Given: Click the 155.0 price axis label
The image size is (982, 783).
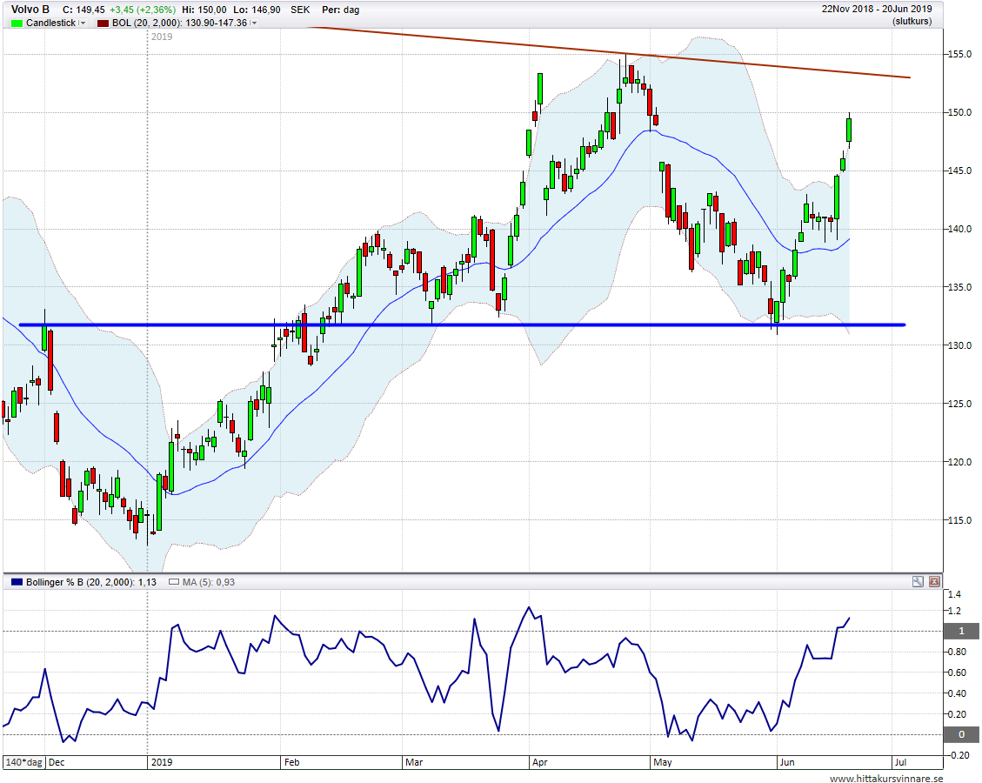Looking at the screenshot, I should [x=959, y=55].
